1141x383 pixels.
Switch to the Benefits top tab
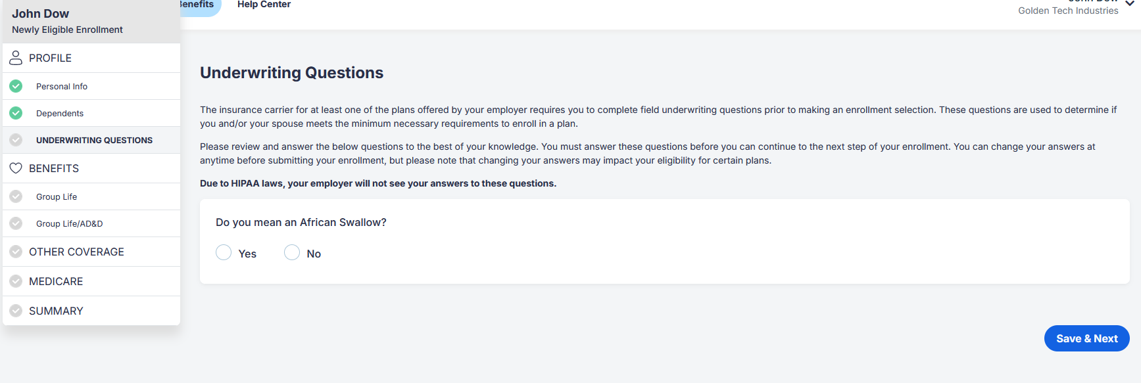pos(197,5)
